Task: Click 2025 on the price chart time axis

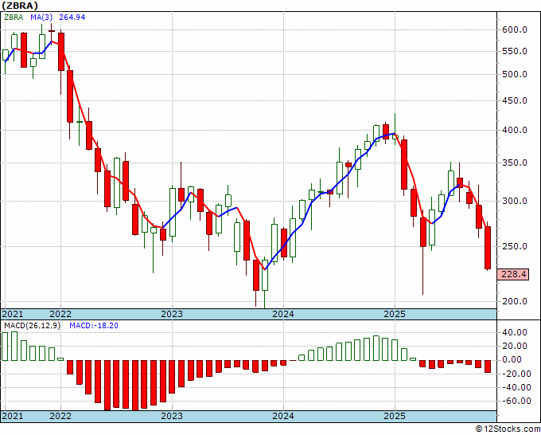Action: click(395, 314)
